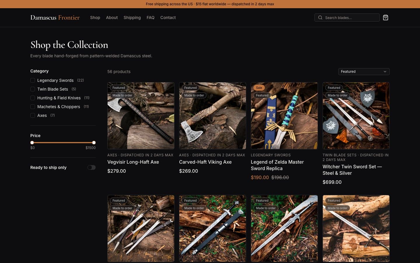Click the Witcher Twin Sword Set image

click(356, 116)
